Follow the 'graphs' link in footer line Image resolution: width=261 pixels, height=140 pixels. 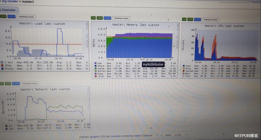click(x=94, y=136)
